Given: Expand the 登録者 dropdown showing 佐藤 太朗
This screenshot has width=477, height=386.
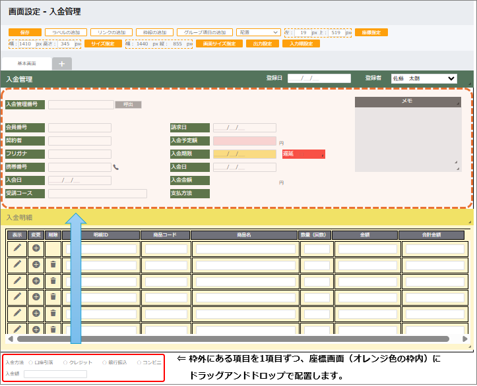Looking at the screenshot, I should click(x=424, y=78).
